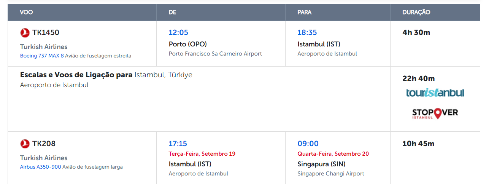Select the 17:15 departure time from Istanbul
This screenshot has height=185, width=486.
coord(178,144)
